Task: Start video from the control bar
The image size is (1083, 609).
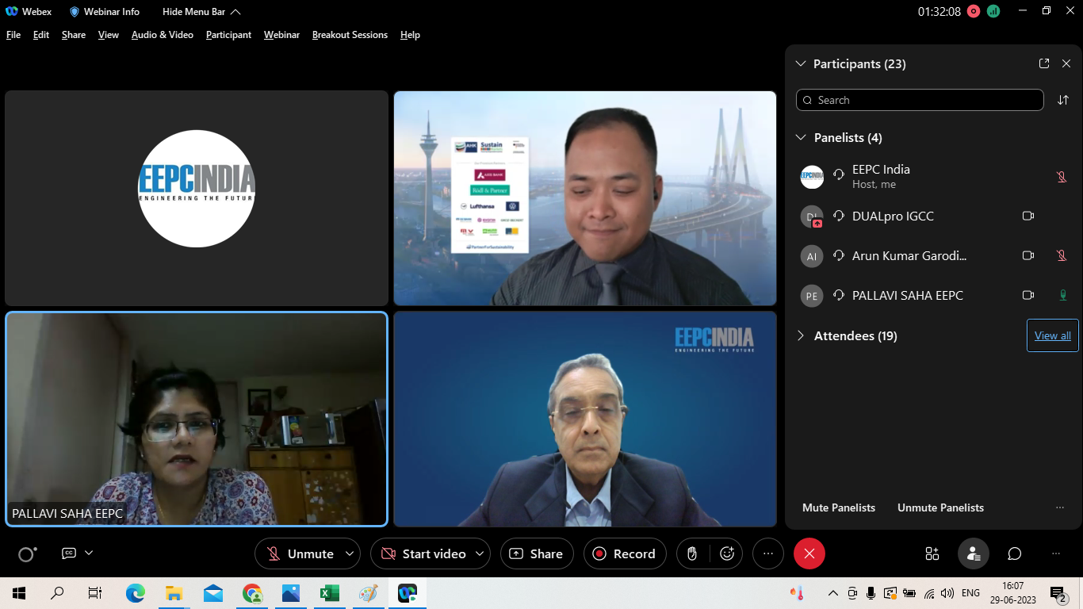Action: 423,553
